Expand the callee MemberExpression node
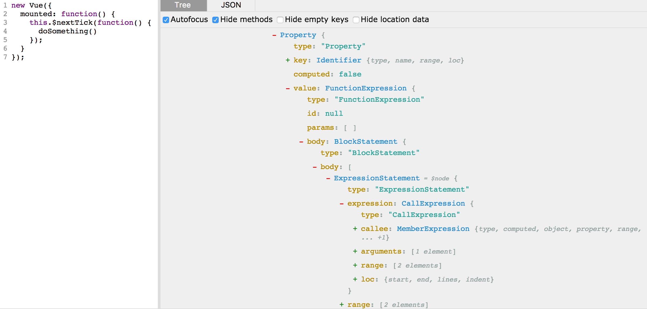647x309 pixels. [x=355, y=229]
